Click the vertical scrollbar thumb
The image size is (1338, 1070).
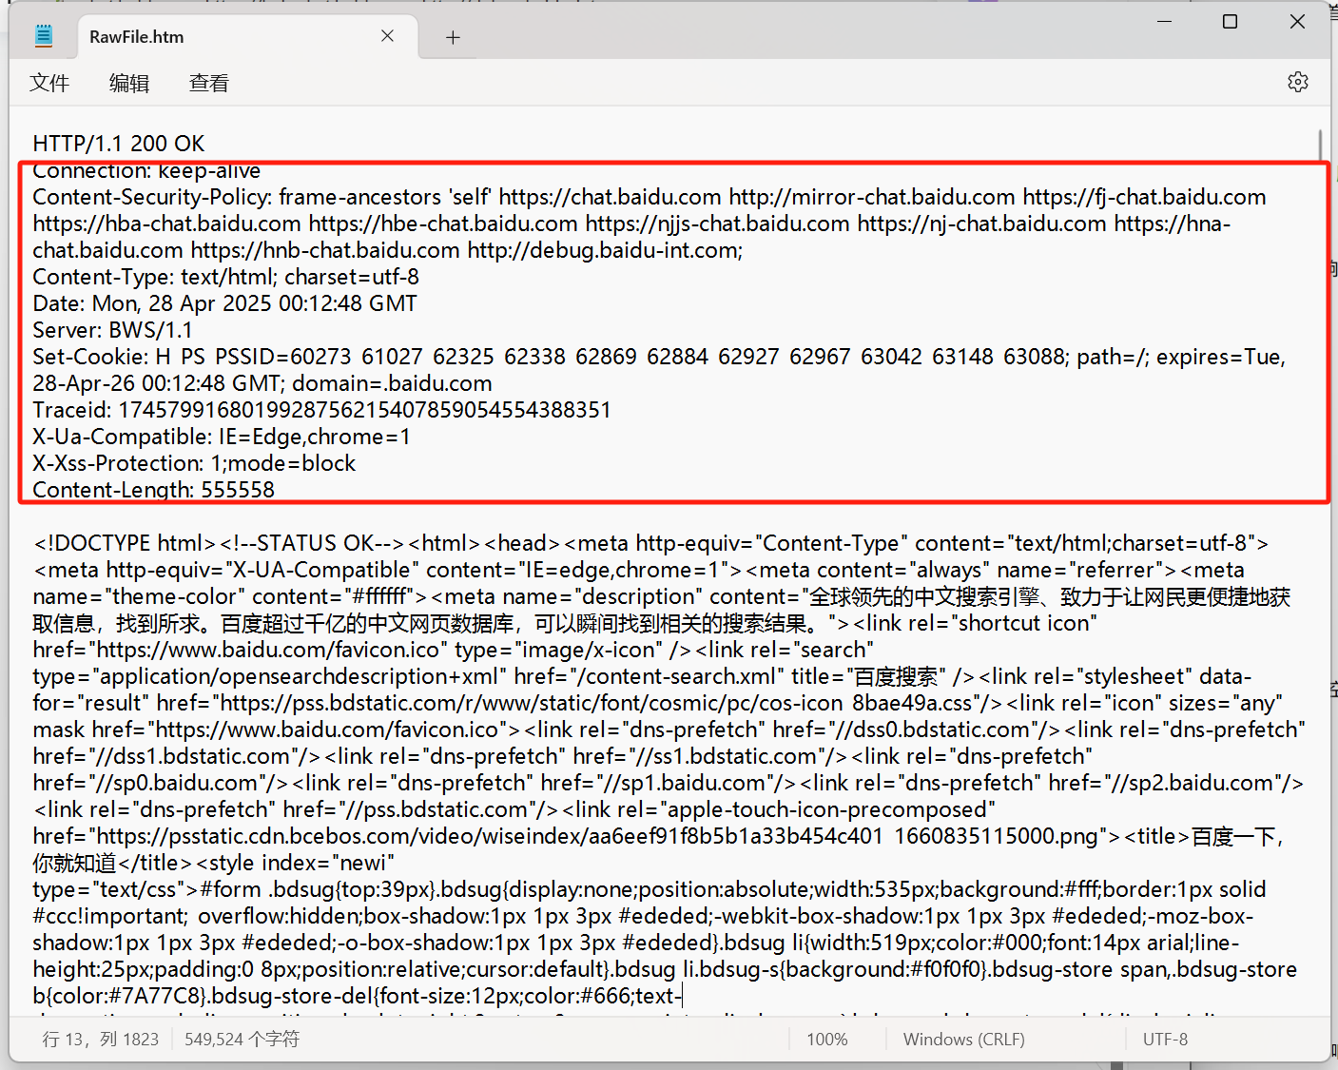[1321, 146]
